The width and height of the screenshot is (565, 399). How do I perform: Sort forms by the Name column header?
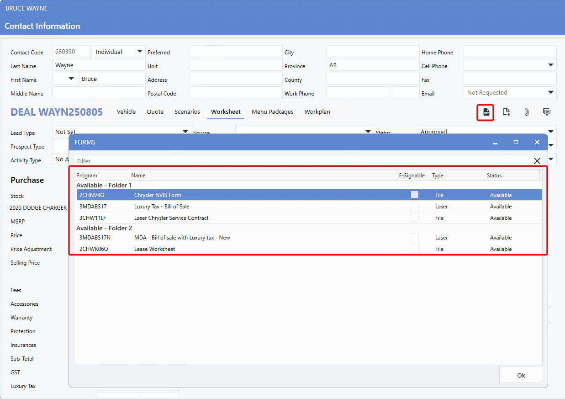click(263, 176)
